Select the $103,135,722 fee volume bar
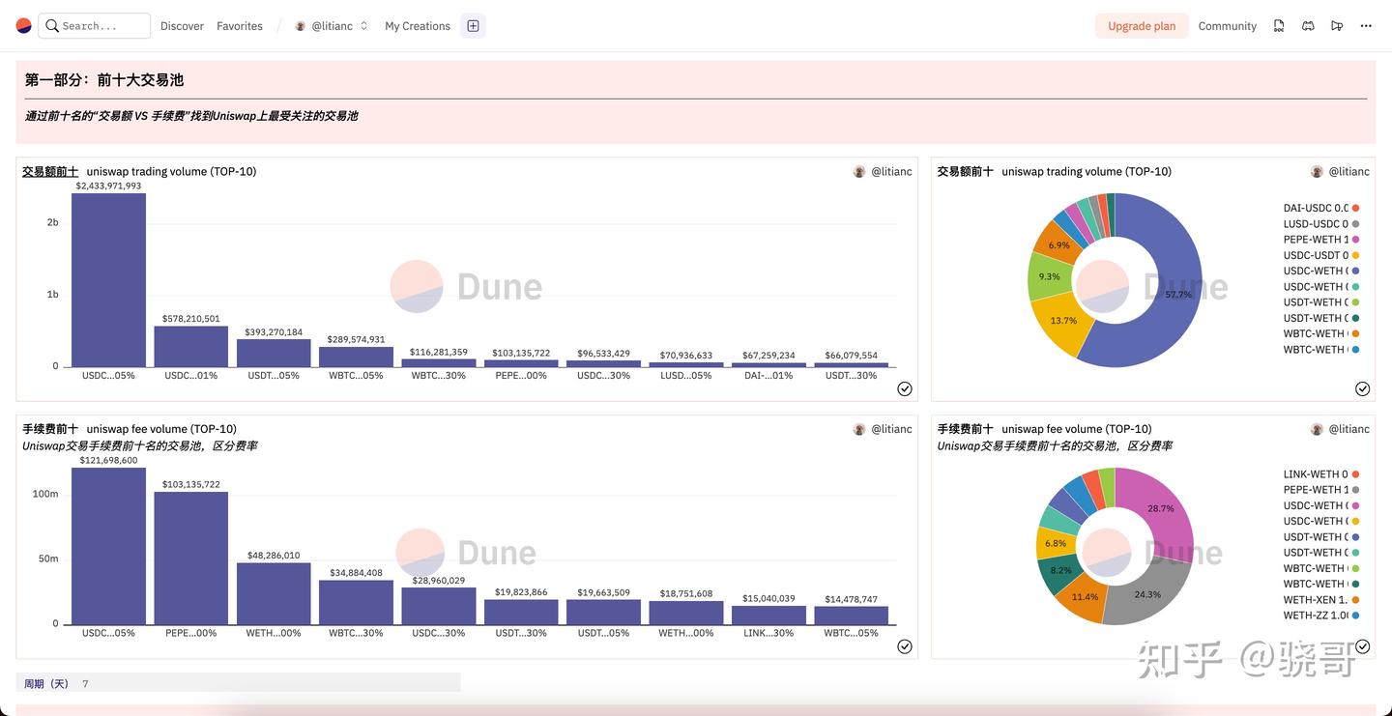 [191, 558]
